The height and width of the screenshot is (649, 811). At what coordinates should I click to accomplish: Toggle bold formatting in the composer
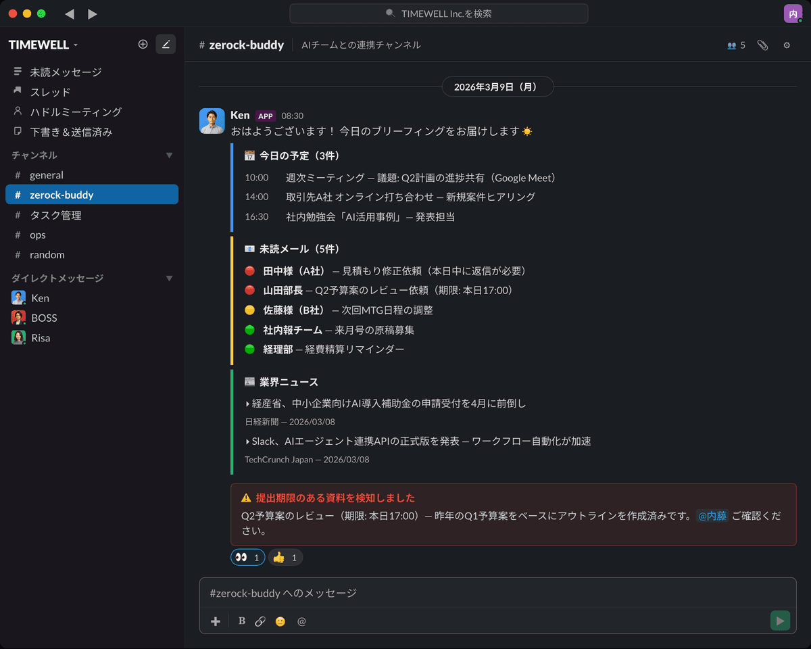tap(241, 621)
